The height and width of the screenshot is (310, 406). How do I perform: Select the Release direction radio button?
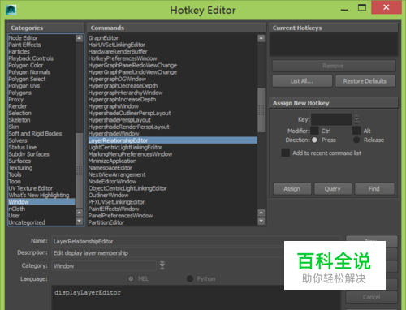coord(356,140)
